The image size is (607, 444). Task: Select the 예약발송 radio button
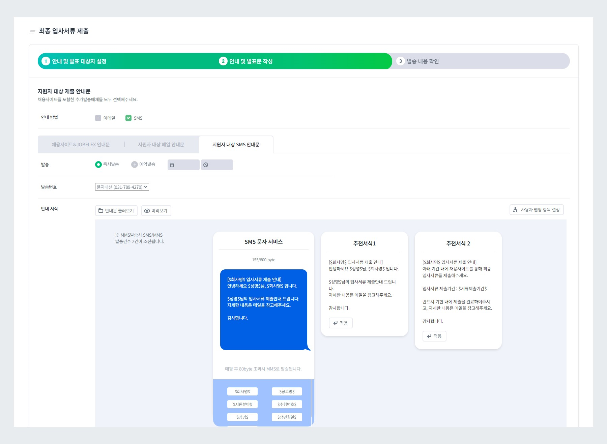(135, 165)
